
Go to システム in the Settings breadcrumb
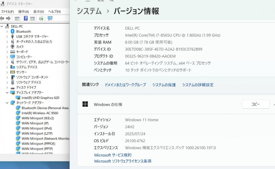coord(89,11)
